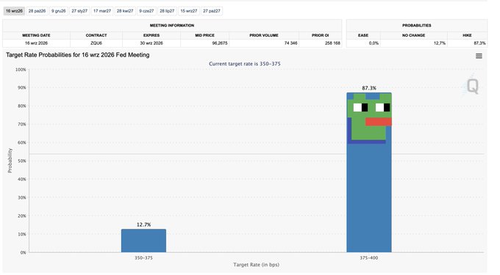The height and width of the screenshot is (275, 500).
Task: Click the 16 wrz 2026 meeting date cell
Action: click(36, 43)
